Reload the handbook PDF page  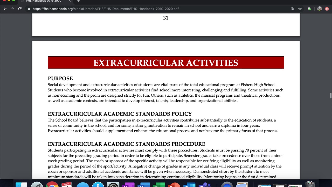[x=20, y=9]
